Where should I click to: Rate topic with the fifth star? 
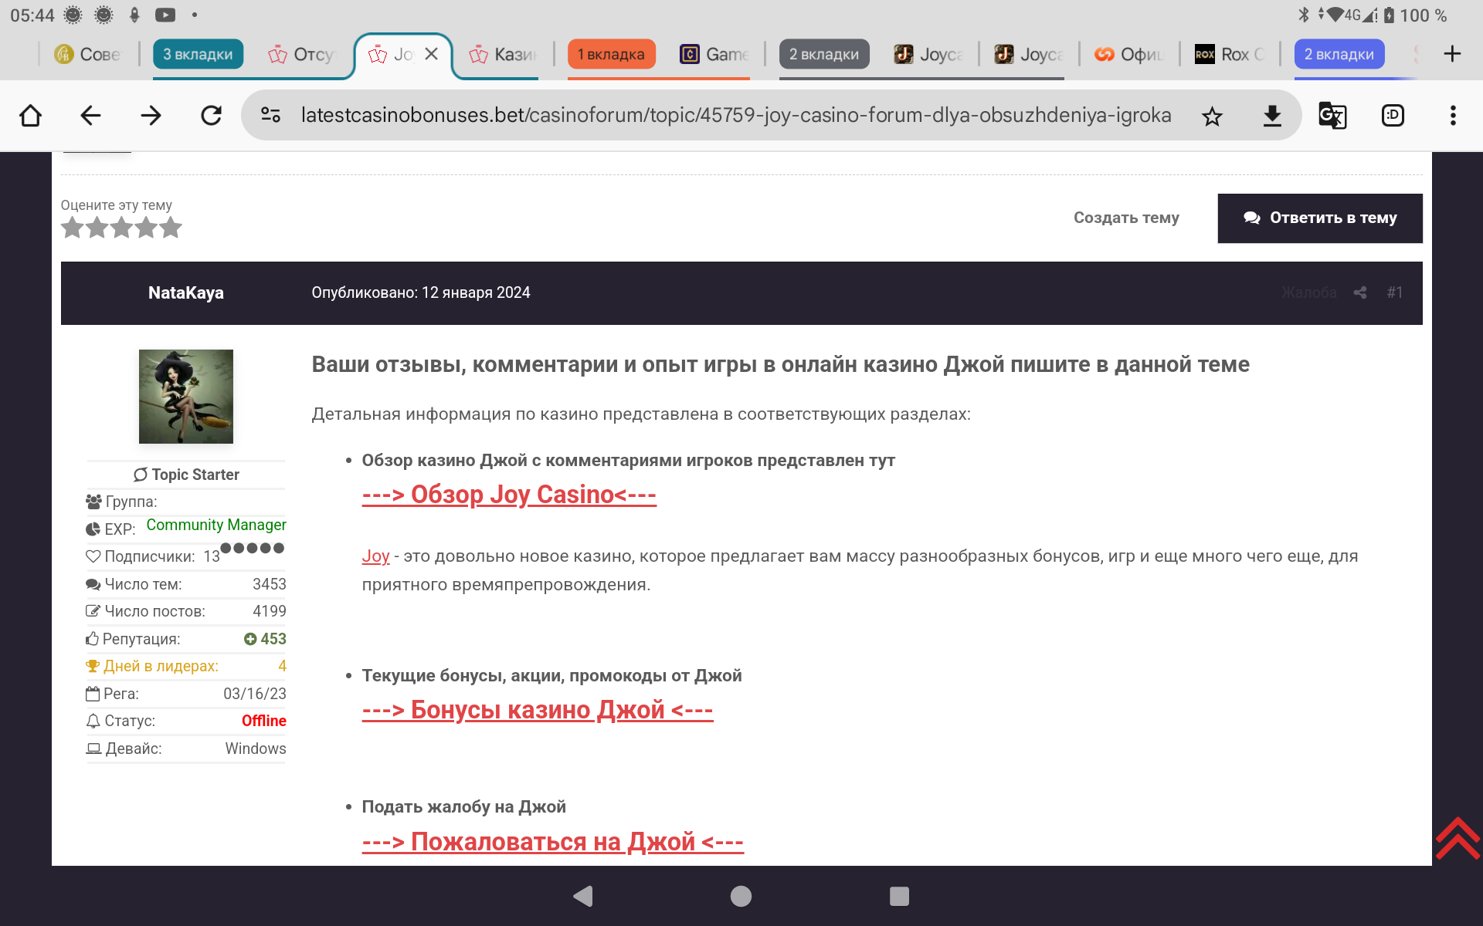click(171, 228)
